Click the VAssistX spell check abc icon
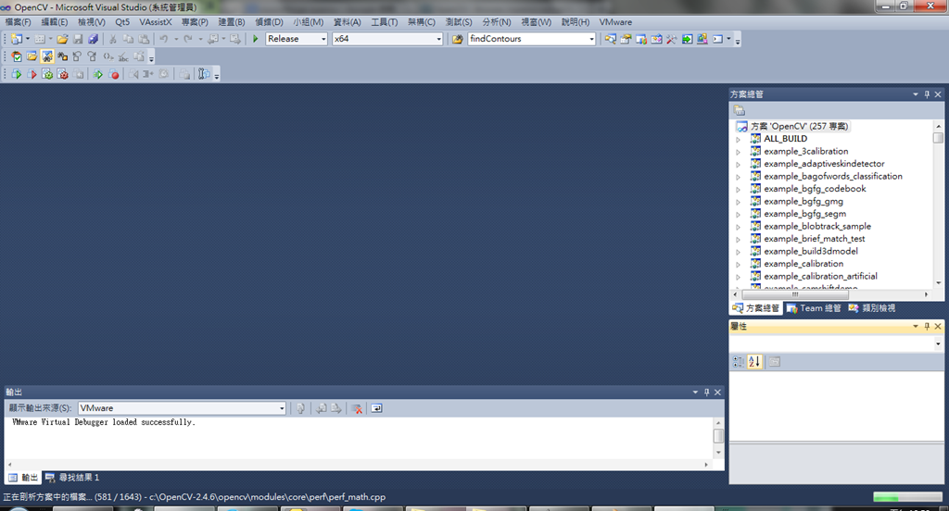 [123, 56]
